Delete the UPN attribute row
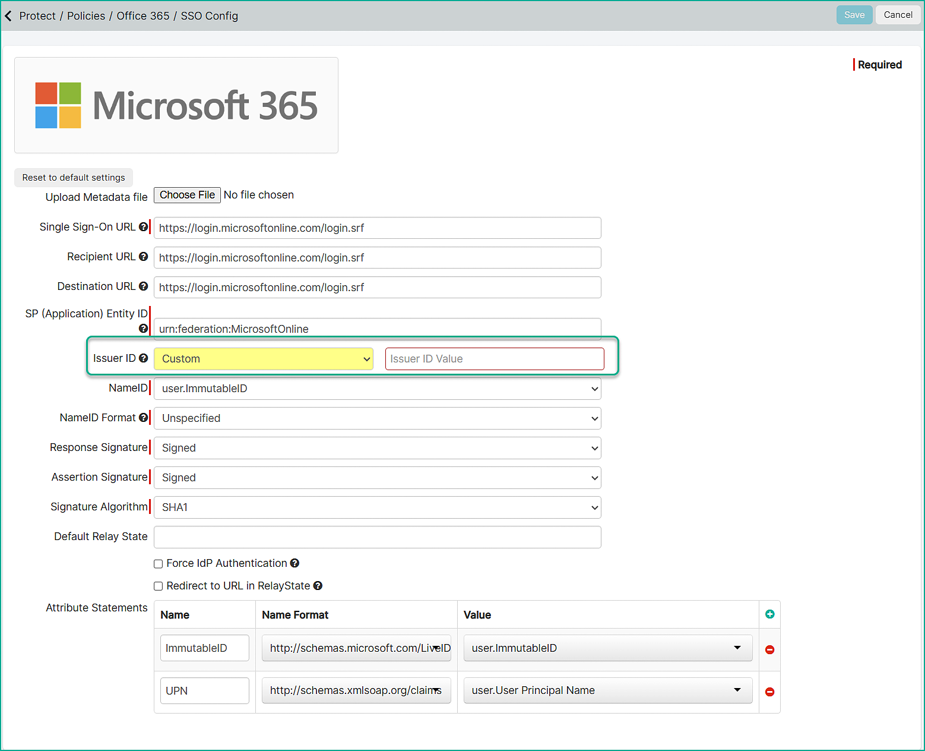Image resolution: width=925 pixels, height=751 pixels. tap(769, 692)
